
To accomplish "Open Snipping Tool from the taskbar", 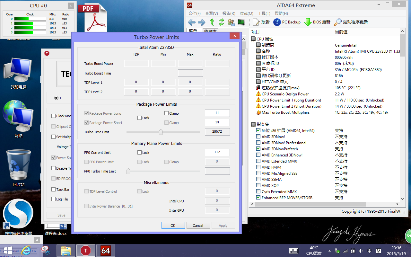I will [x=46, y=251].
